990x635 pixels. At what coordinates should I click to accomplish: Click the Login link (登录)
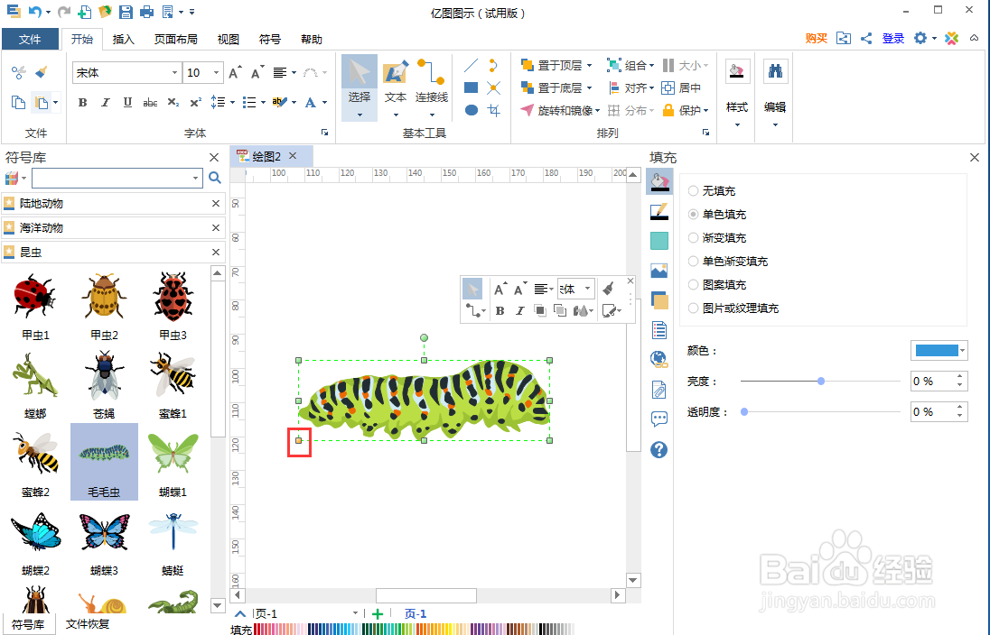click(892, 39)
